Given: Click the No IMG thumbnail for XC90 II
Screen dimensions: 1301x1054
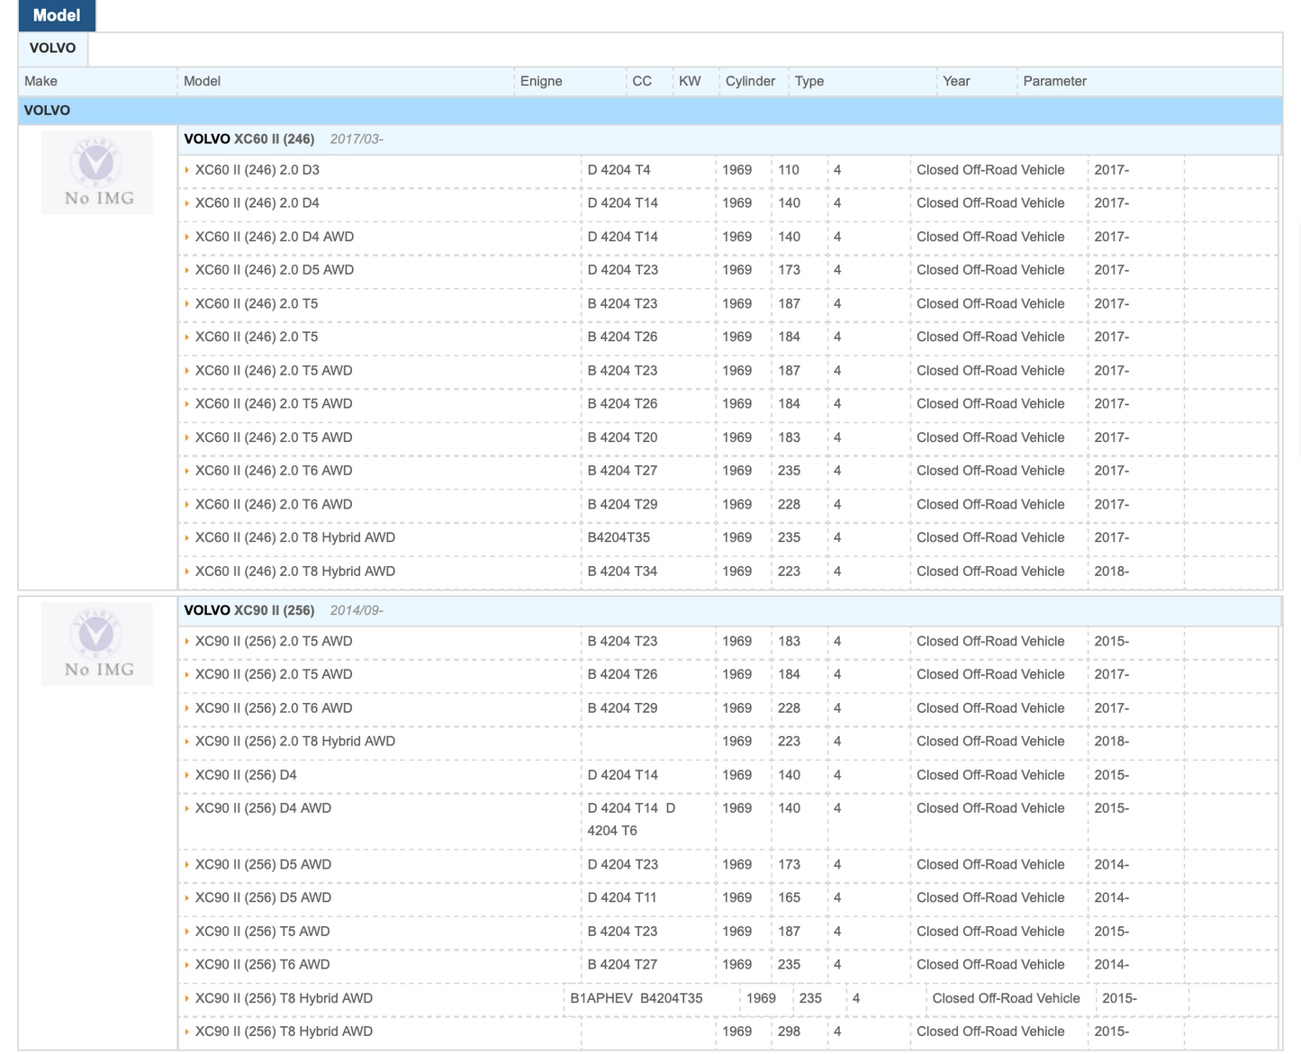Looking at the screenshot, I should pos(97,644).
